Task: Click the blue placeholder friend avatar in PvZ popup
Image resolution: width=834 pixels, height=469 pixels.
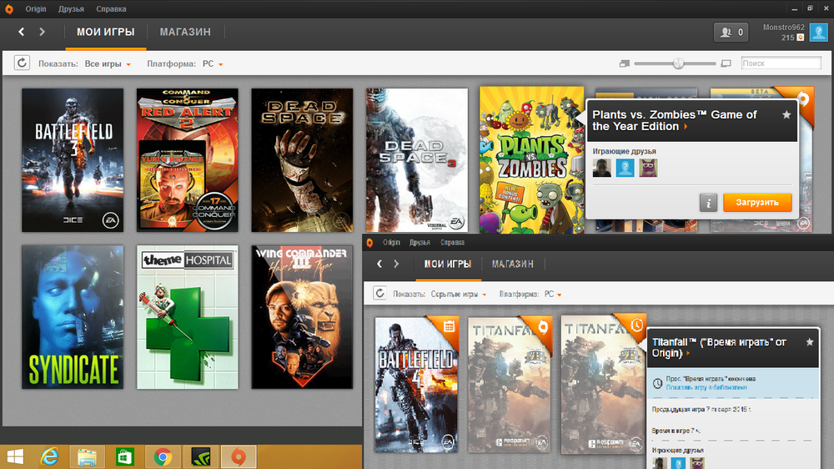Action: (625, 168)
